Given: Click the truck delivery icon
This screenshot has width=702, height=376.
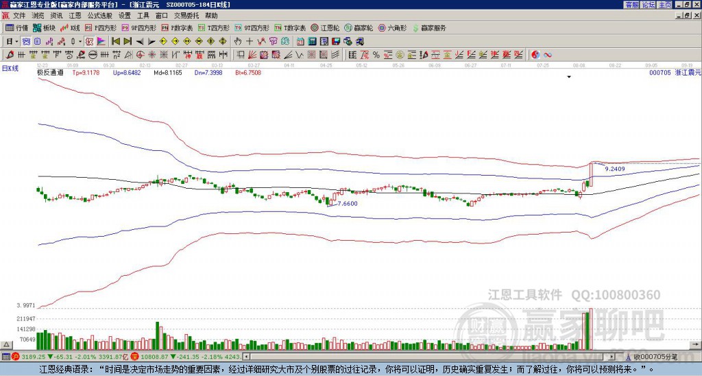Looking at the screenshot, I should [359, 42].
